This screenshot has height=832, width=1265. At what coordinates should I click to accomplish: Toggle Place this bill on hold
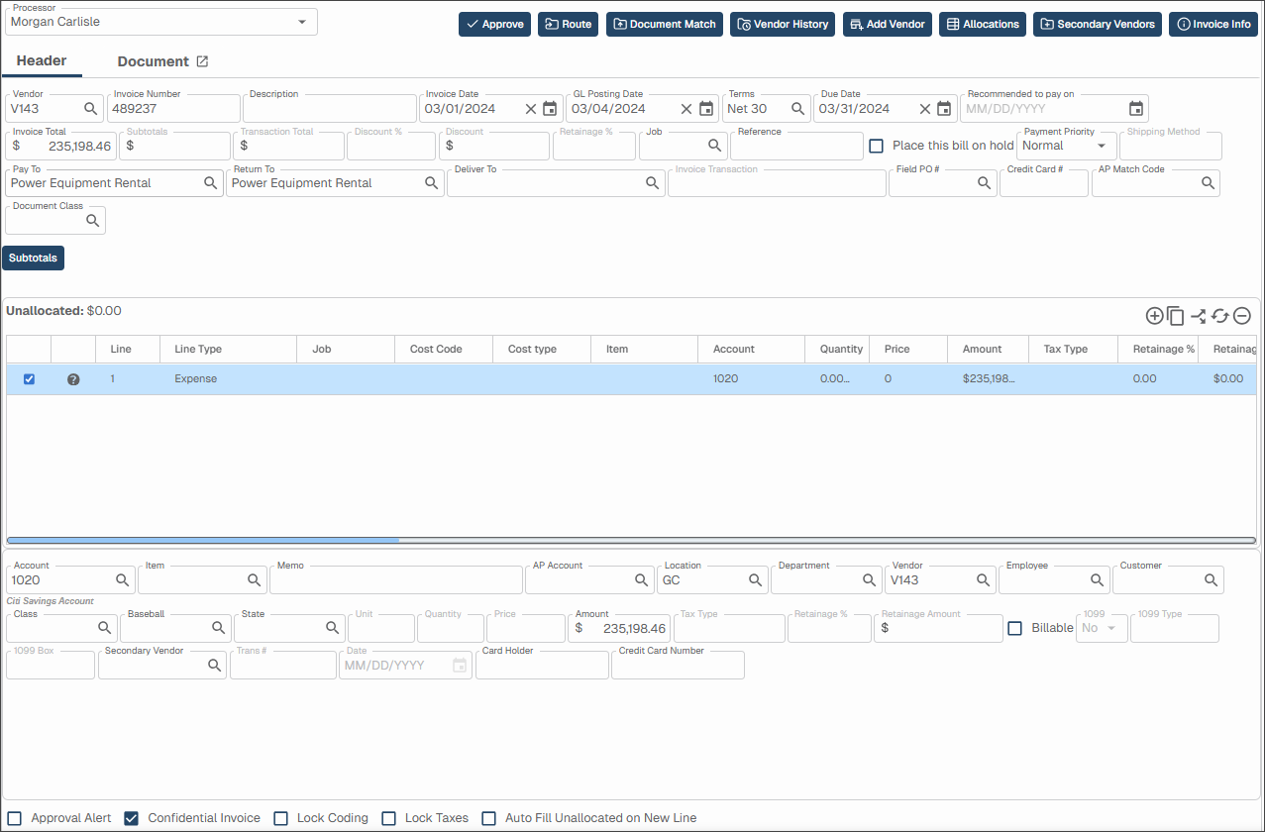tap(877, 146)
